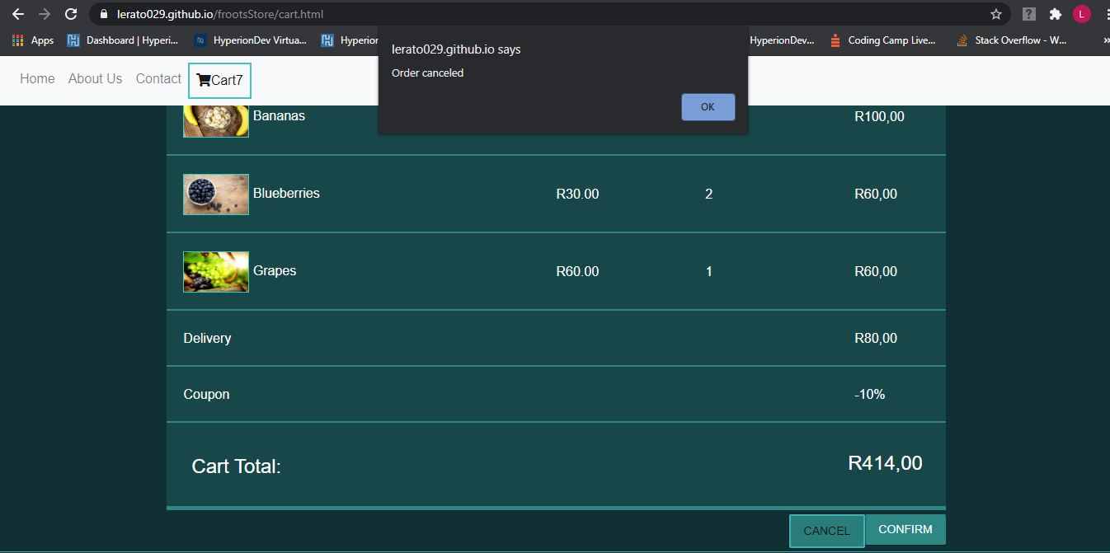
Task: Bookmark the page using the star icon
Action: point(997,13)
